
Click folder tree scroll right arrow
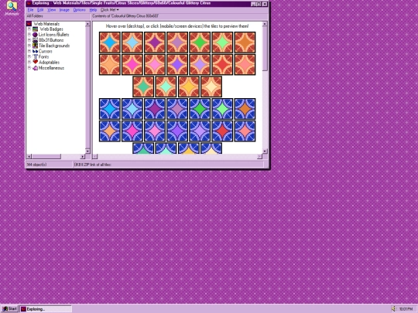point(82,156)
